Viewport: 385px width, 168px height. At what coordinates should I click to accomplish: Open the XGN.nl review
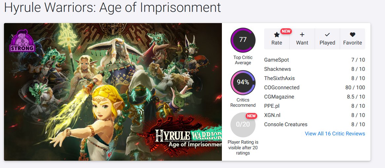point(272,115)
